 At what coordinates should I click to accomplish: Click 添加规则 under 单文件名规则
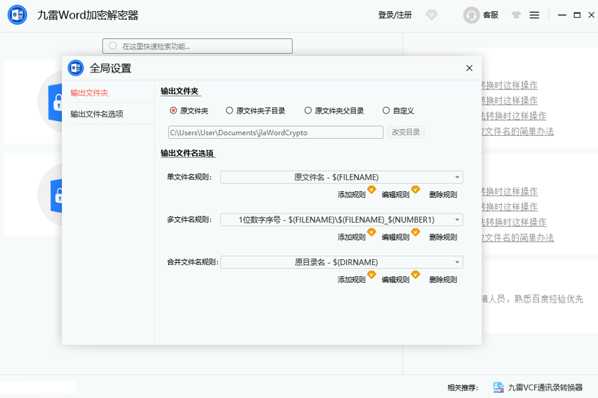click(351, 195)
